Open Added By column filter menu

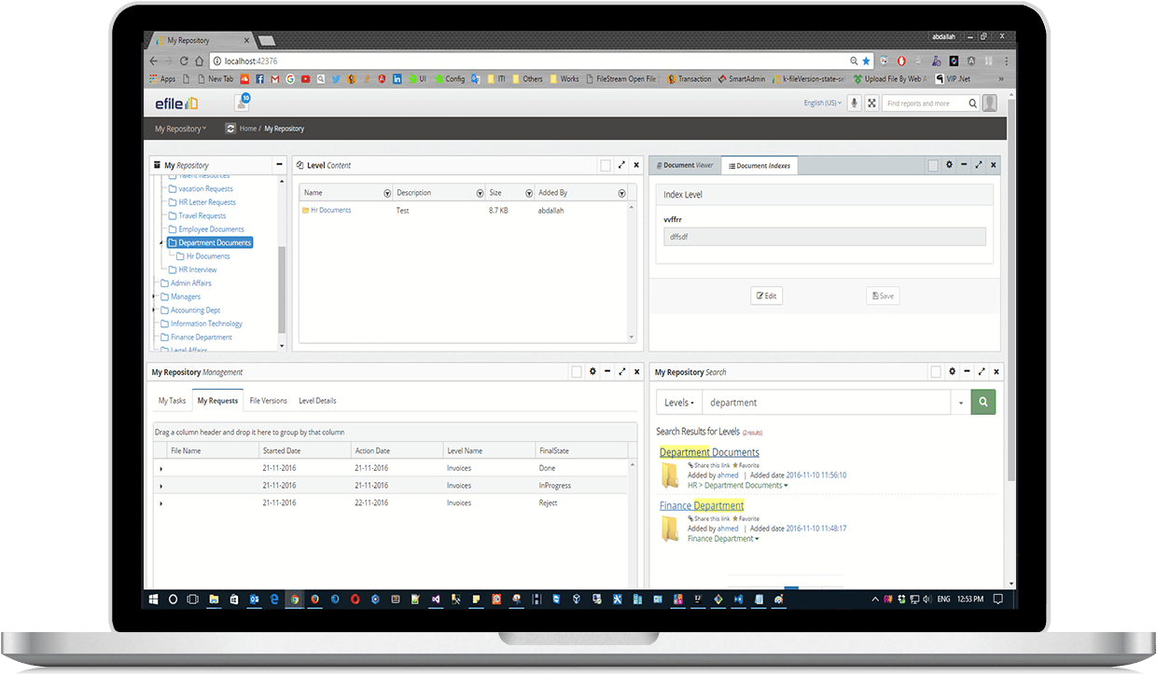tap(621, 193)
